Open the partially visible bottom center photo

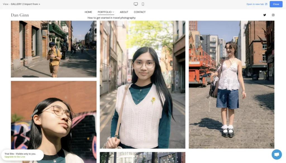coord(142,157)
